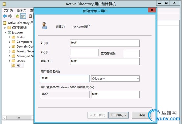Click the title bar application icon
The image size is (182, 124).
(x=4, y=4)
